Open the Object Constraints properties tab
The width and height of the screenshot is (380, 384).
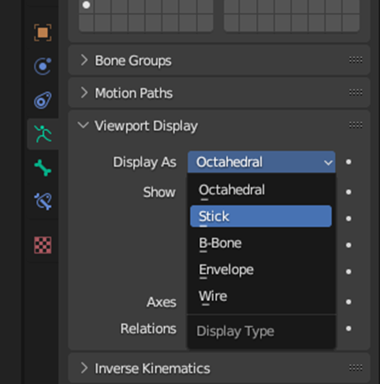[x=42, y=100]
